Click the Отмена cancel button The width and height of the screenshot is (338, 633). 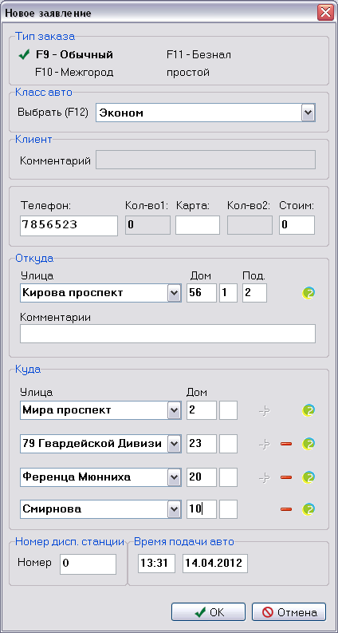pyautogui.click(x=289, y=612)
